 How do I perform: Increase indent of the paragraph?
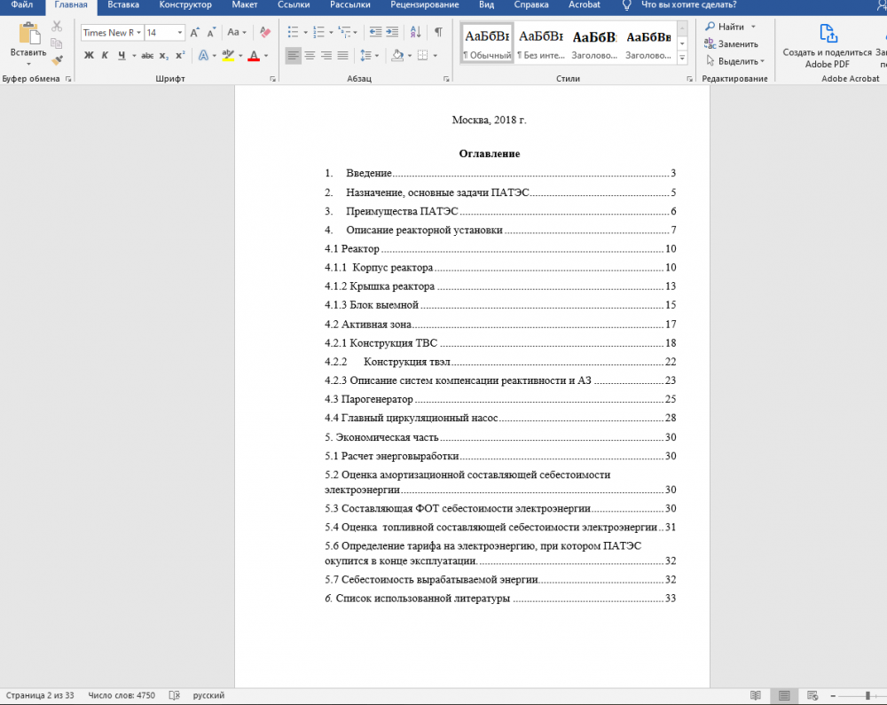pos(391,33)
